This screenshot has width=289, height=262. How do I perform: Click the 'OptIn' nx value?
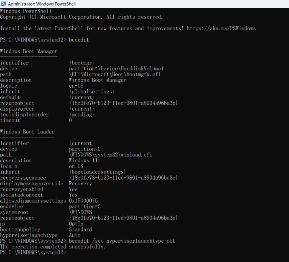pos(76,224)
